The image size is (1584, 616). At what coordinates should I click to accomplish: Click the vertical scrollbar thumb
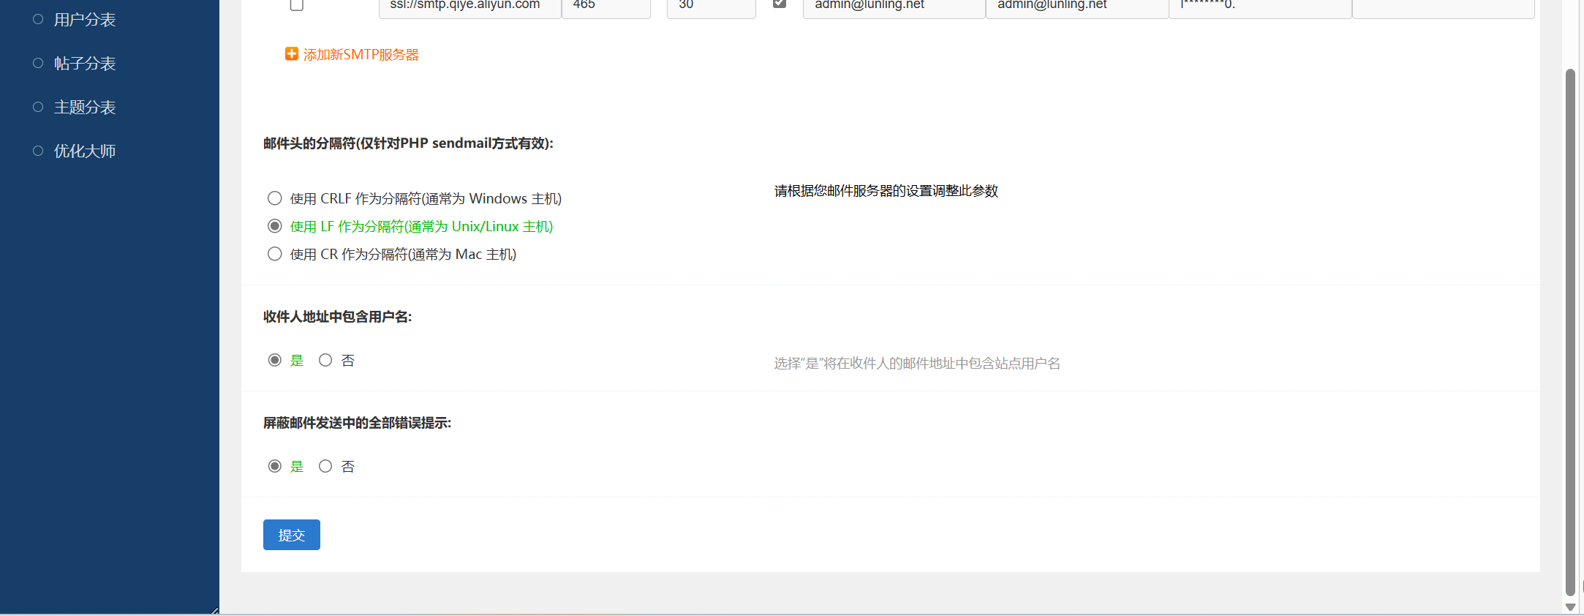pos(1569,329)
